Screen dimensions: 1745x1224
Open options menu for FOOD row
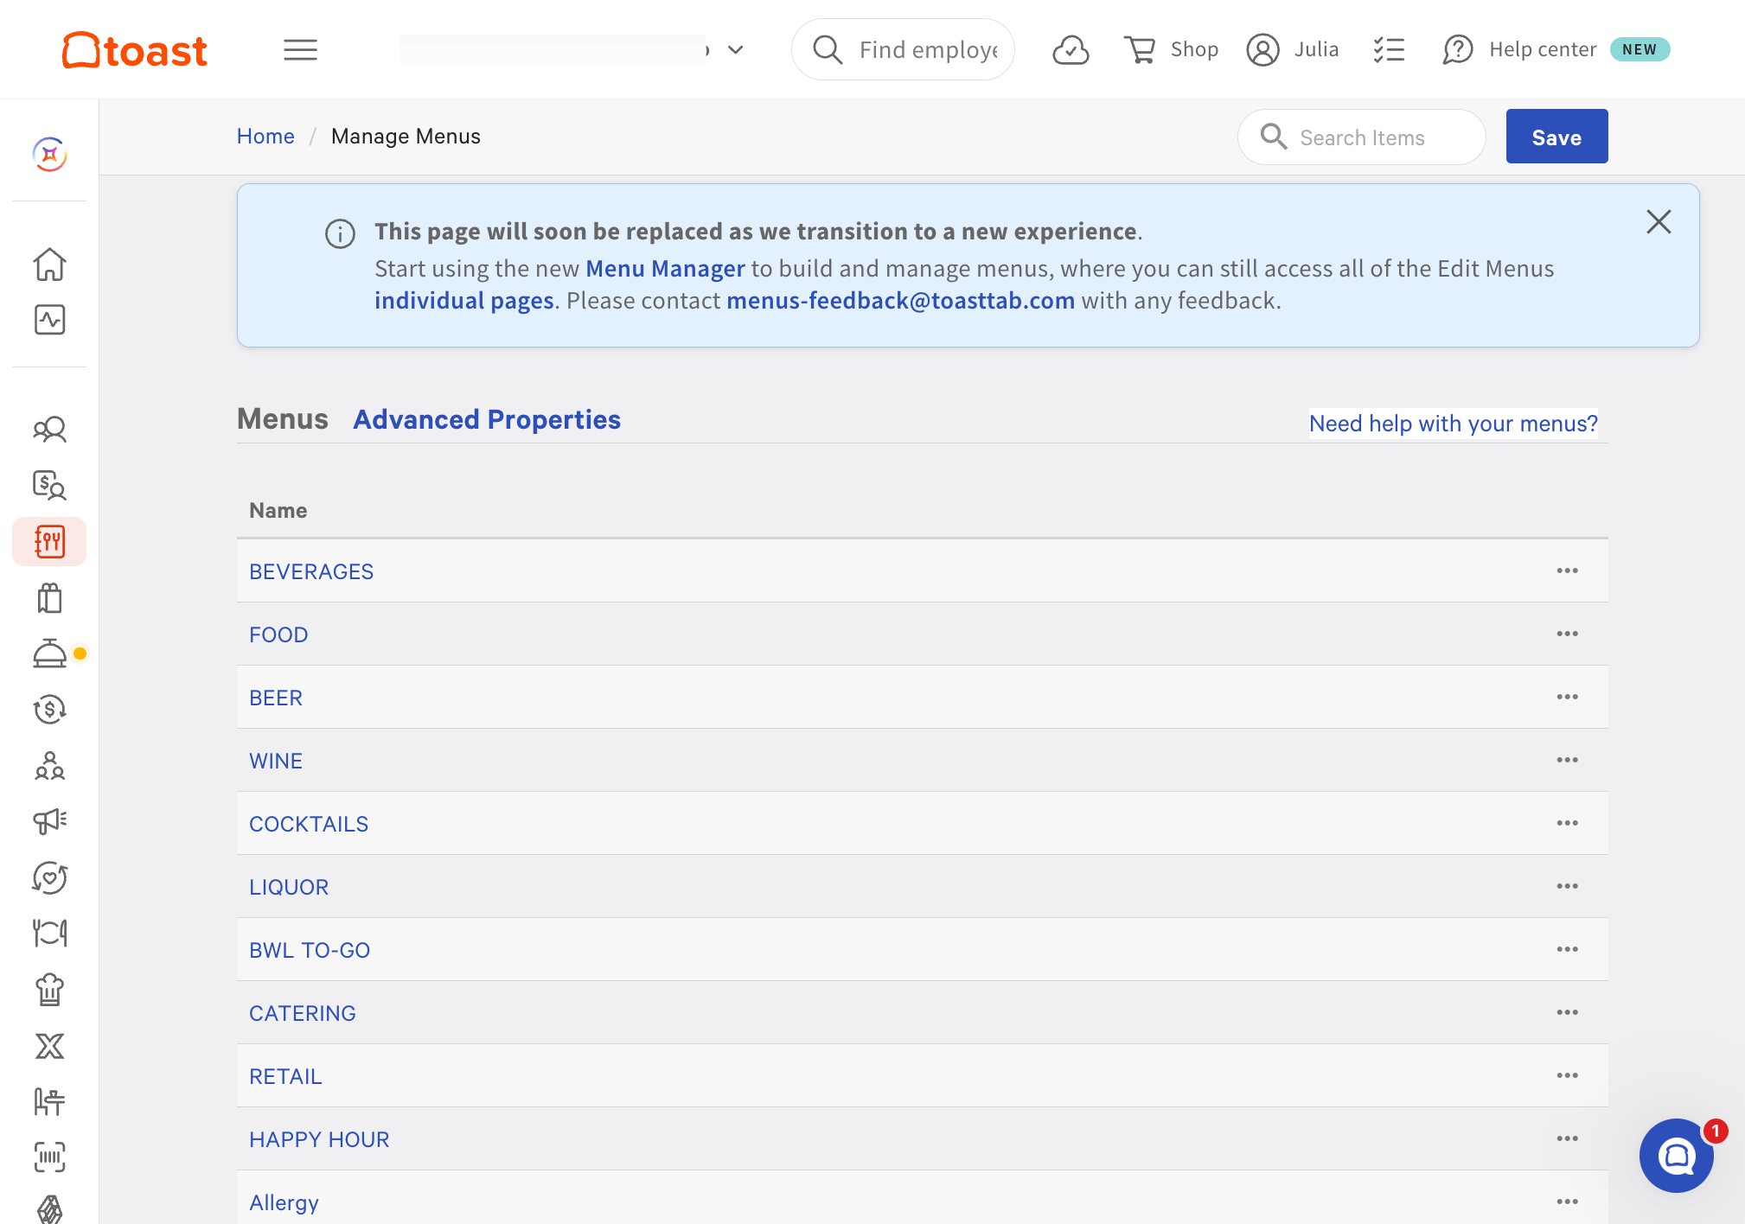pos(1568,634)
